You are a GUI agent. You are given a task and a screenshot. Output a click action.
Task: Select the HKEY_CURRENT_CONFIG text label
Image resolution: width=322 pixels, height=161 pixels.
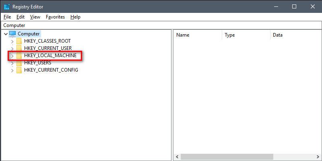coord(51,70)
